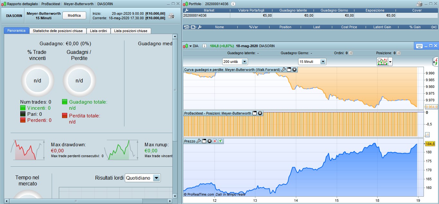Click the candlestick icon in the DIA chart title
Viewport: 439px width, 204px height.
click(185, 46)
